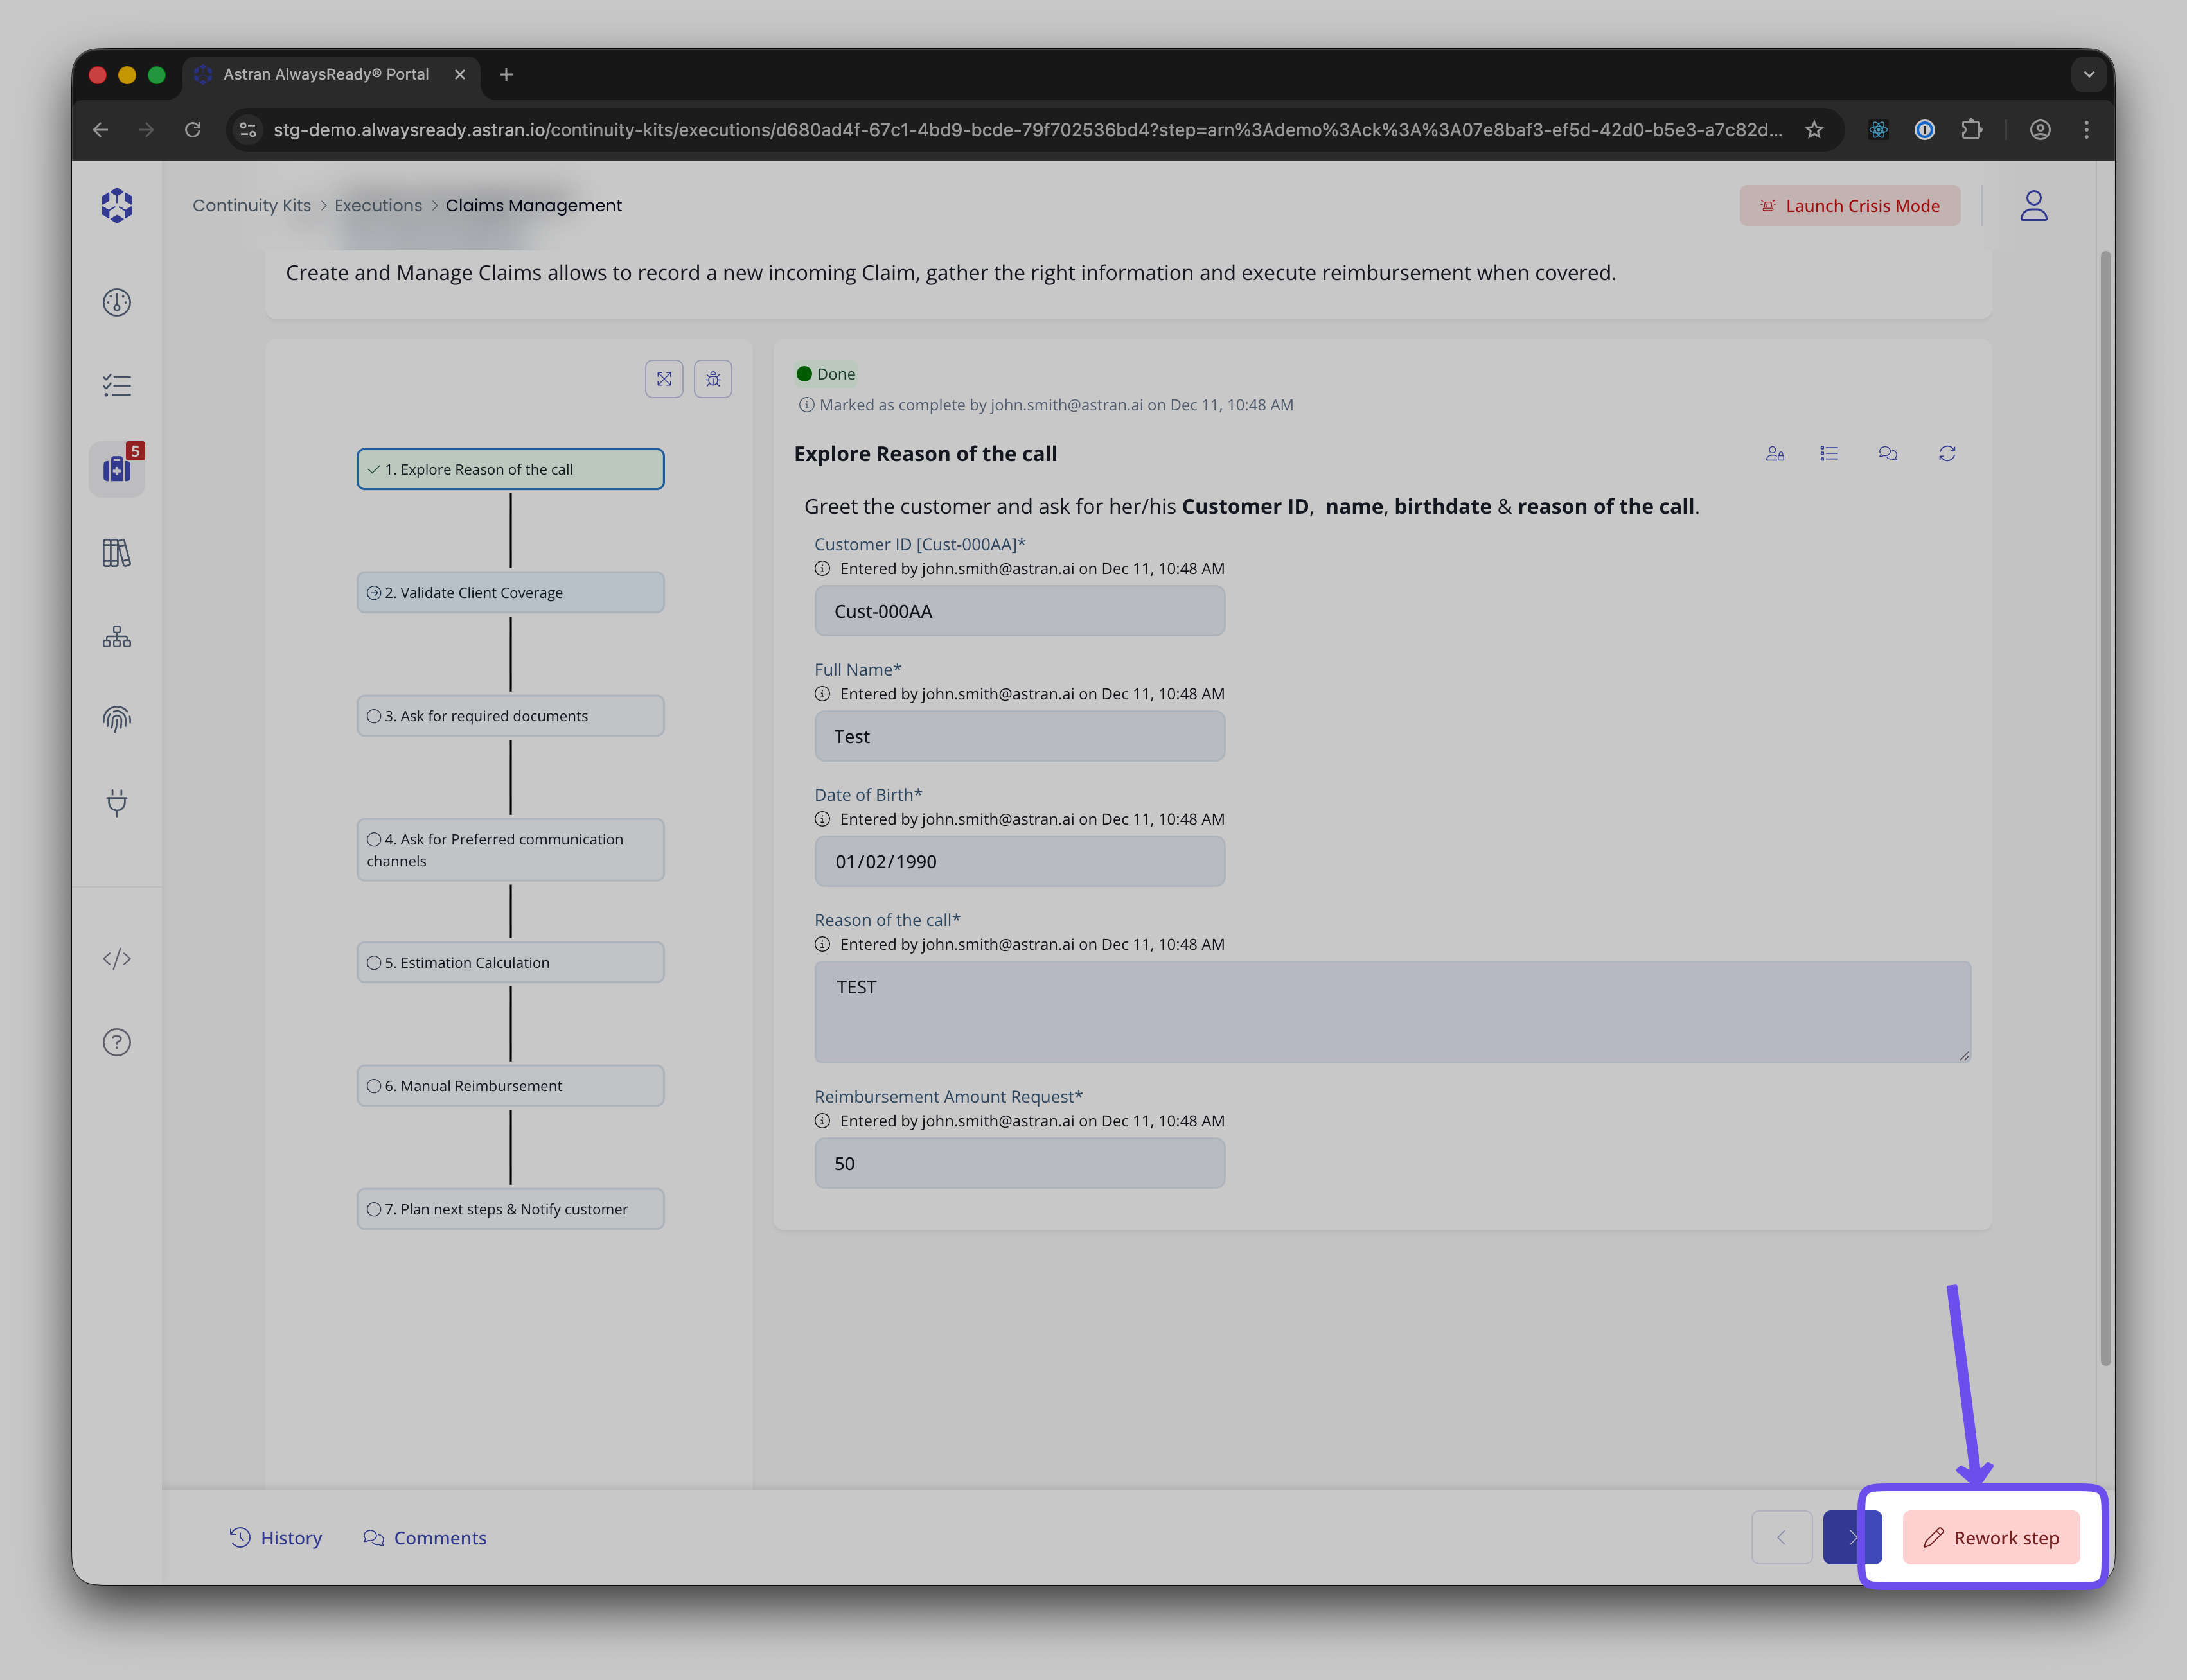Screen dimensions: 2187x1680
Task: Click the Rework step button
Action: (1991, 1537)
